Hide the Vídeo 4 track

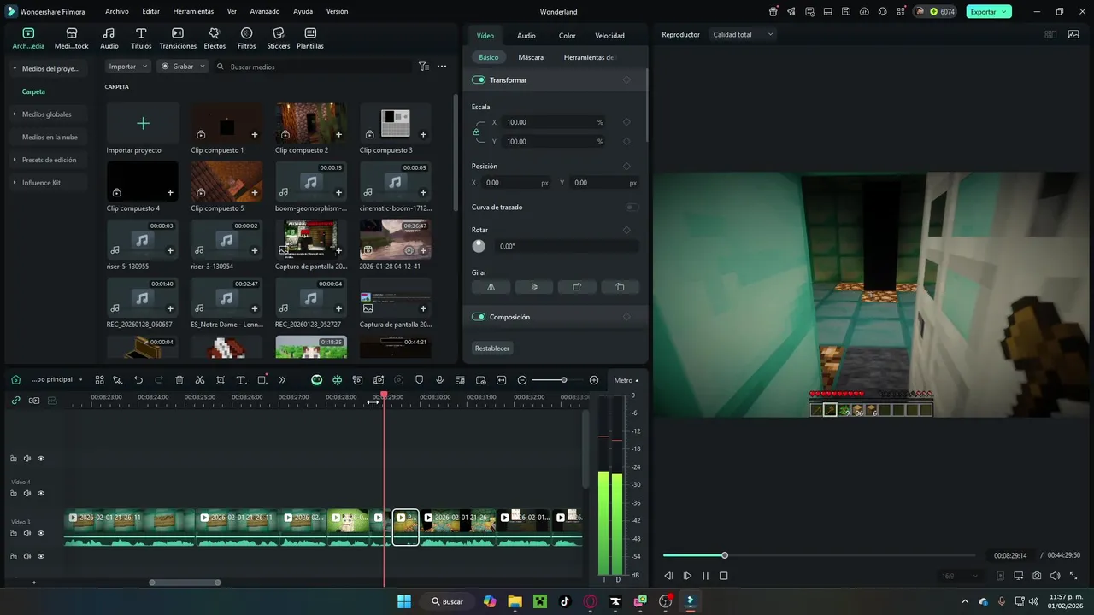[x=41, y=494]
